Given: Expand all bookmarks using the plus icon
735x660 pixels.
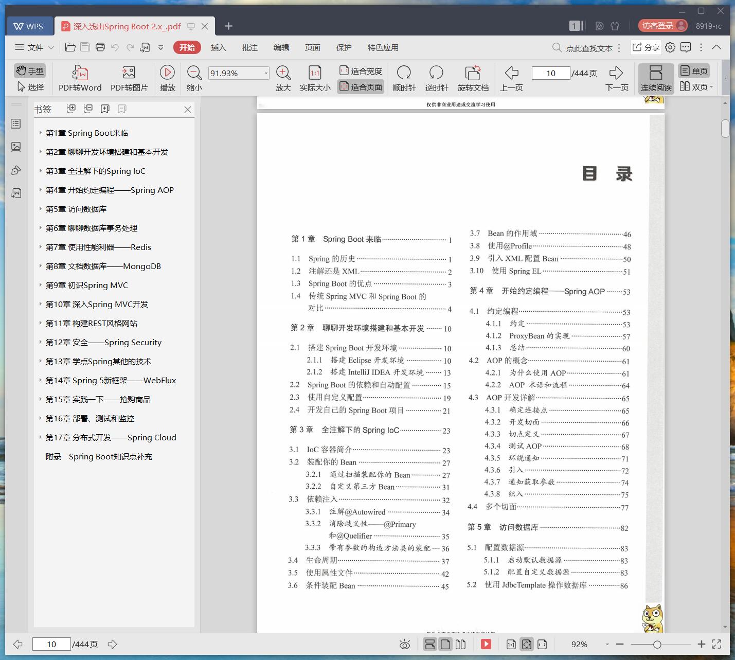Looking at the screenshot, I should [71, 109].
